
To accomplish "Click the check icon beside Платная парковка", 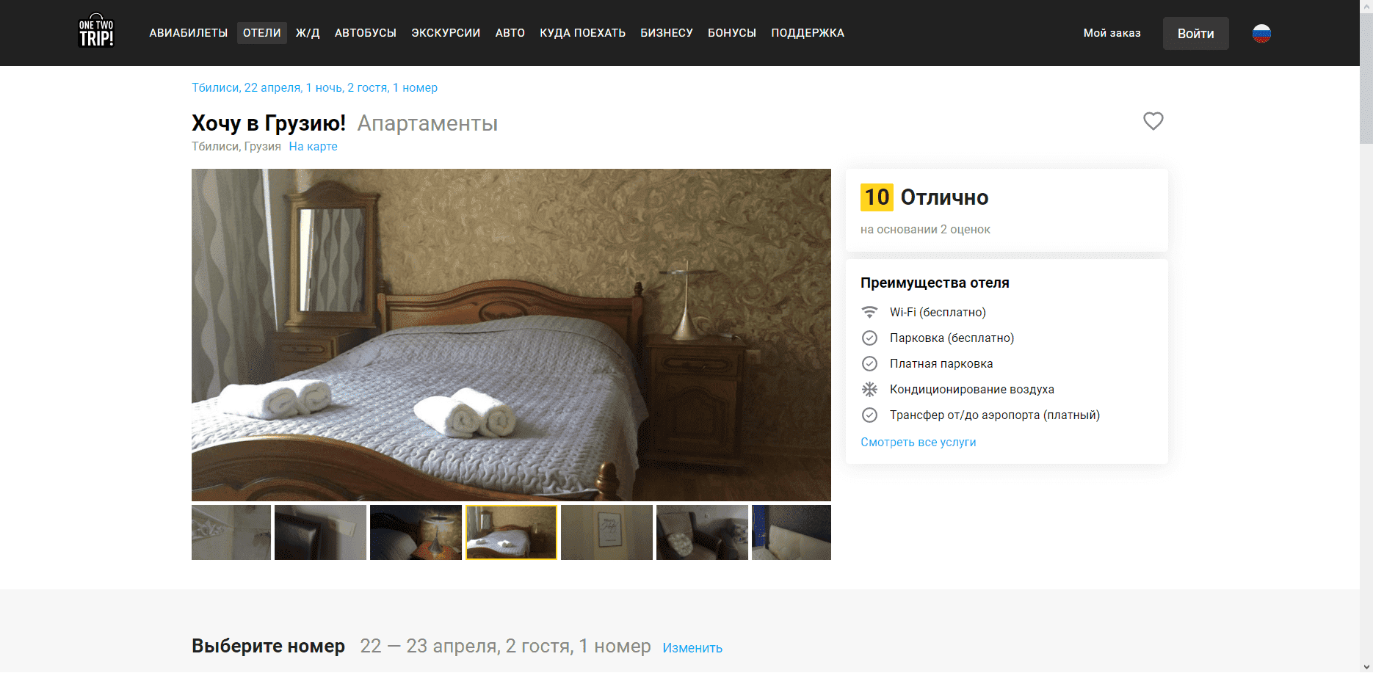I will [869, 363].
